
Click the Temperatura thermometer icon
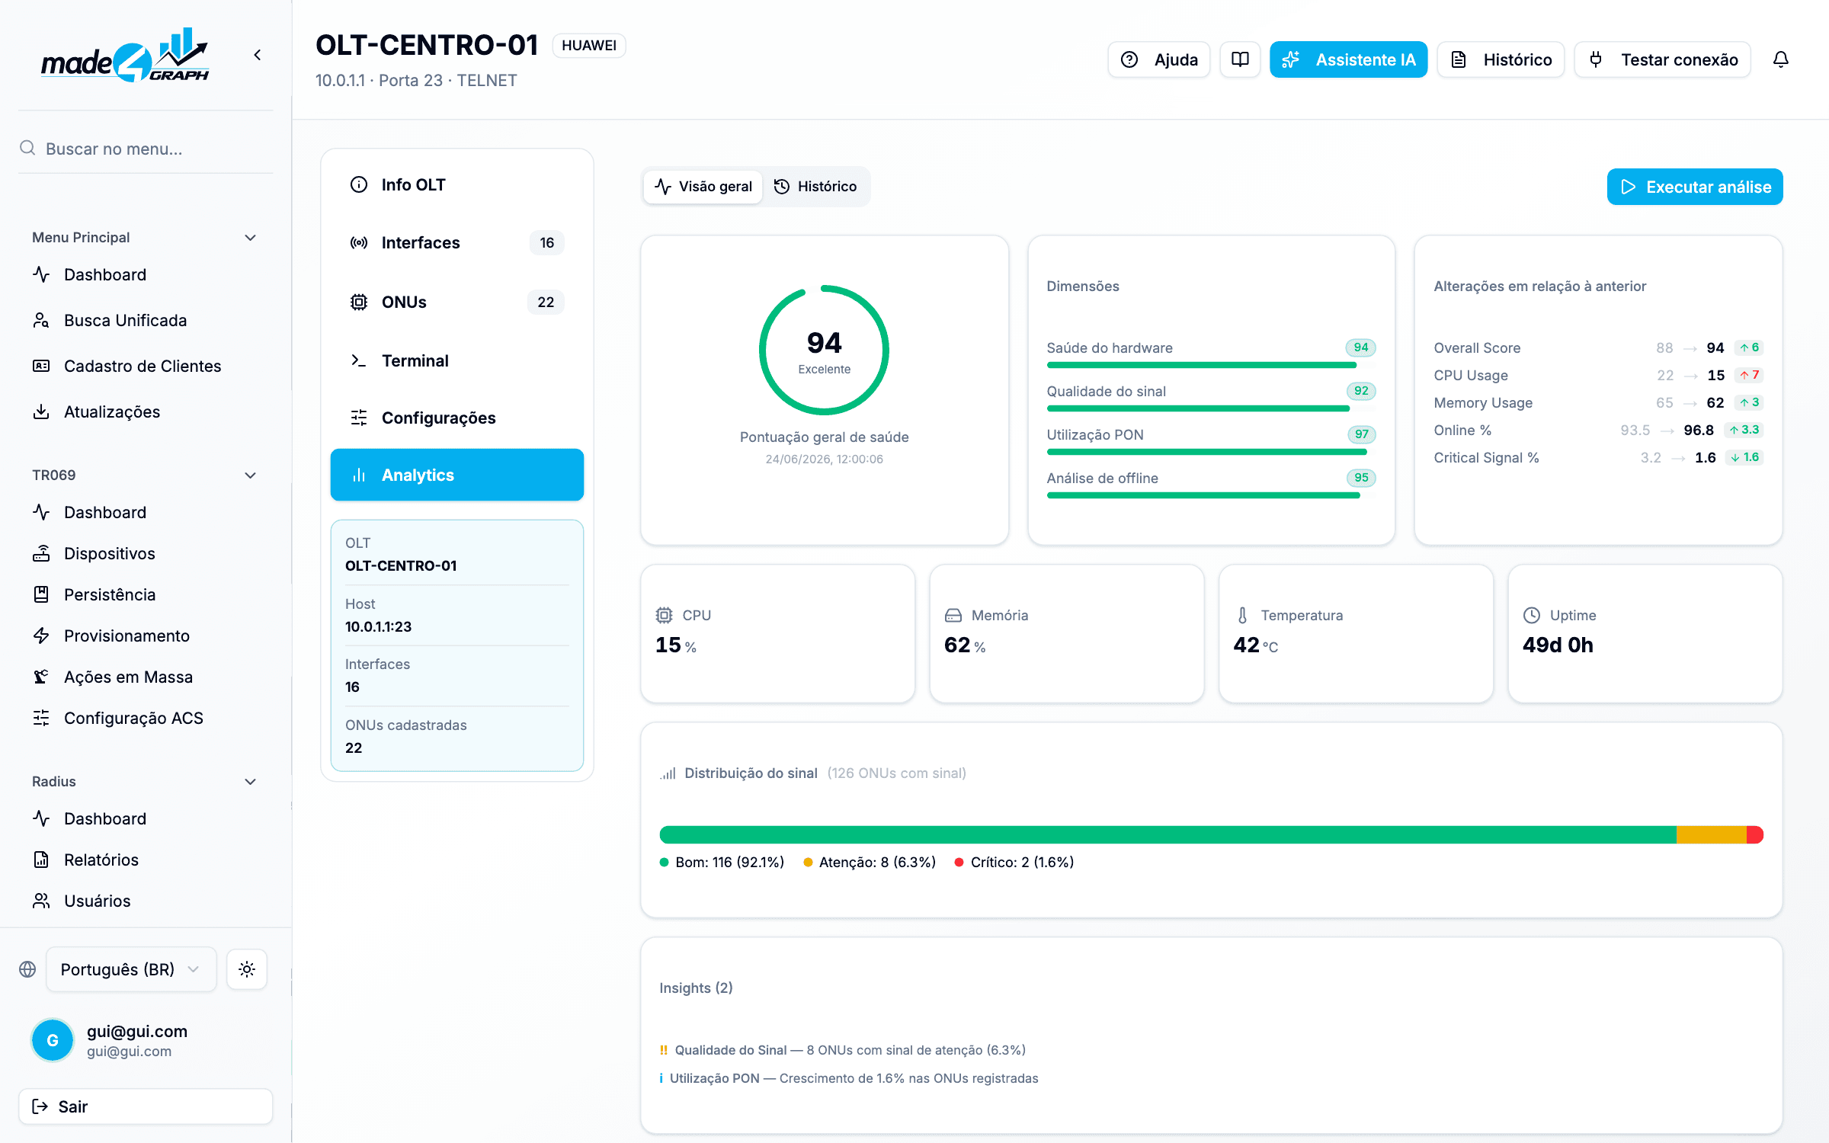pos(1242,615)
